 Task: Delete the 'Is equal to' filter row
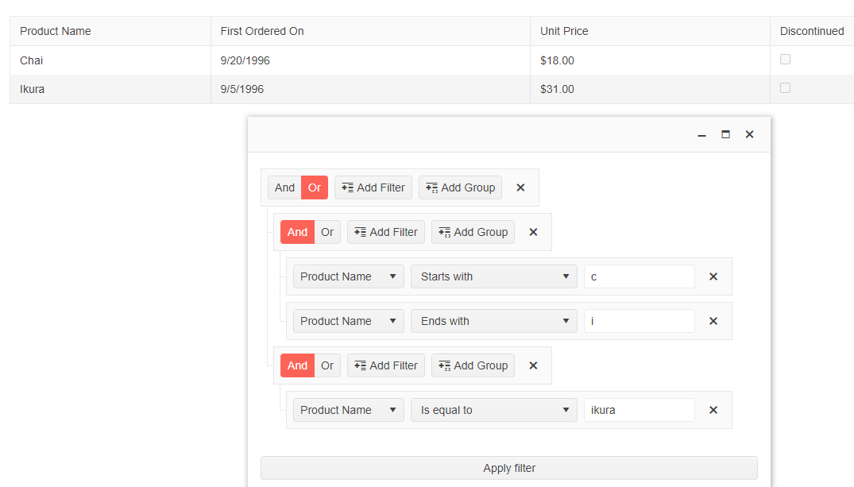coord(713,410)
